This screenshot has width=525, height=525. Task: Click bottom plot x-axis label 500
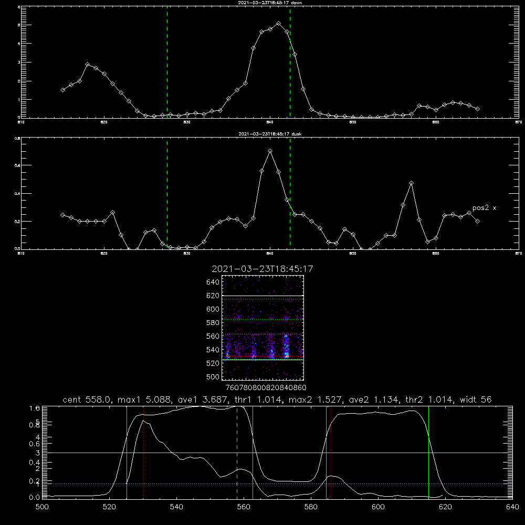pos(42,507)
